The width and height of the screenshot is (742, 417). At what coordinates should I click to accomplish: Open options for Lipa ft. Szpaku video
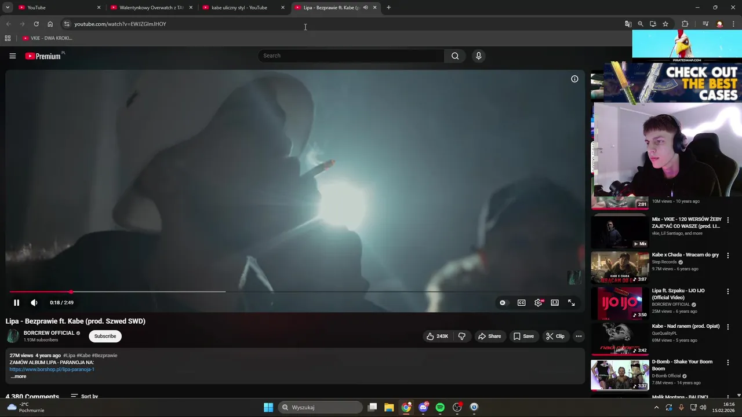[728, 291]
